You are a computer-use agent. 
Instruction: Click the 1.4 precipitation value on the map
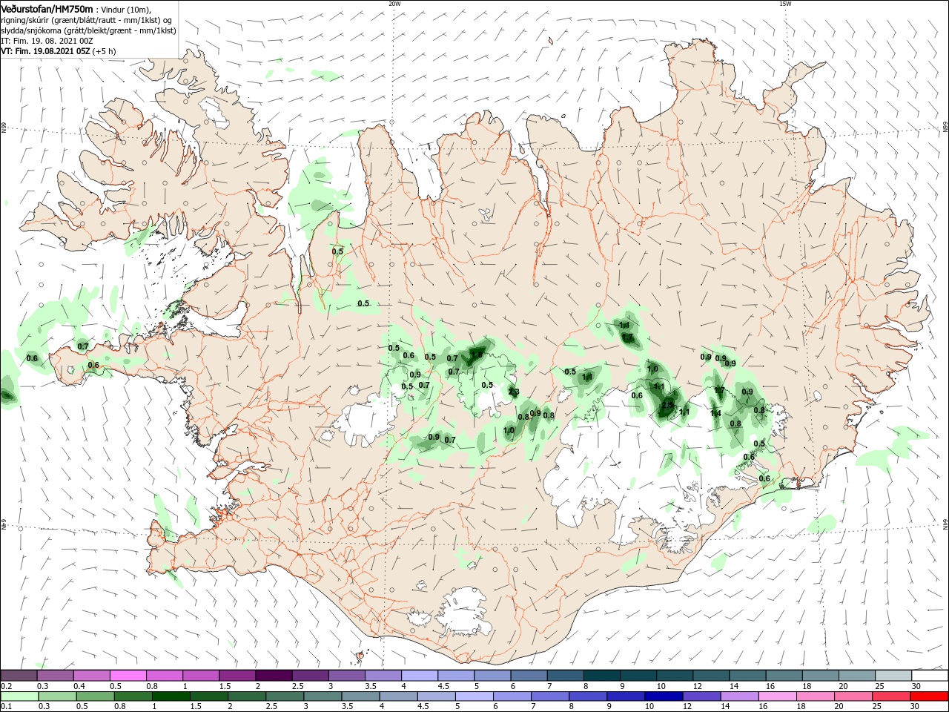tap(715, 413)
